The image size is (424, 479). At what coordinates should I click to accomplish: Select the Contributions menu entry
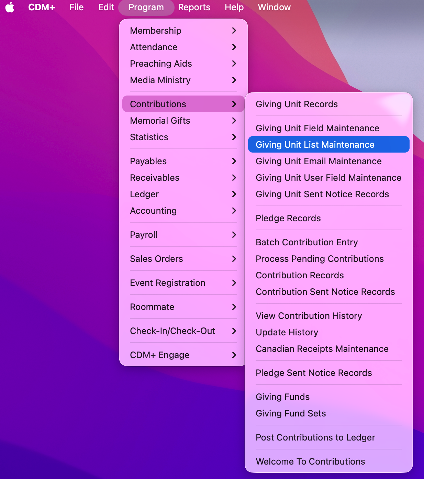click(183, 104)
